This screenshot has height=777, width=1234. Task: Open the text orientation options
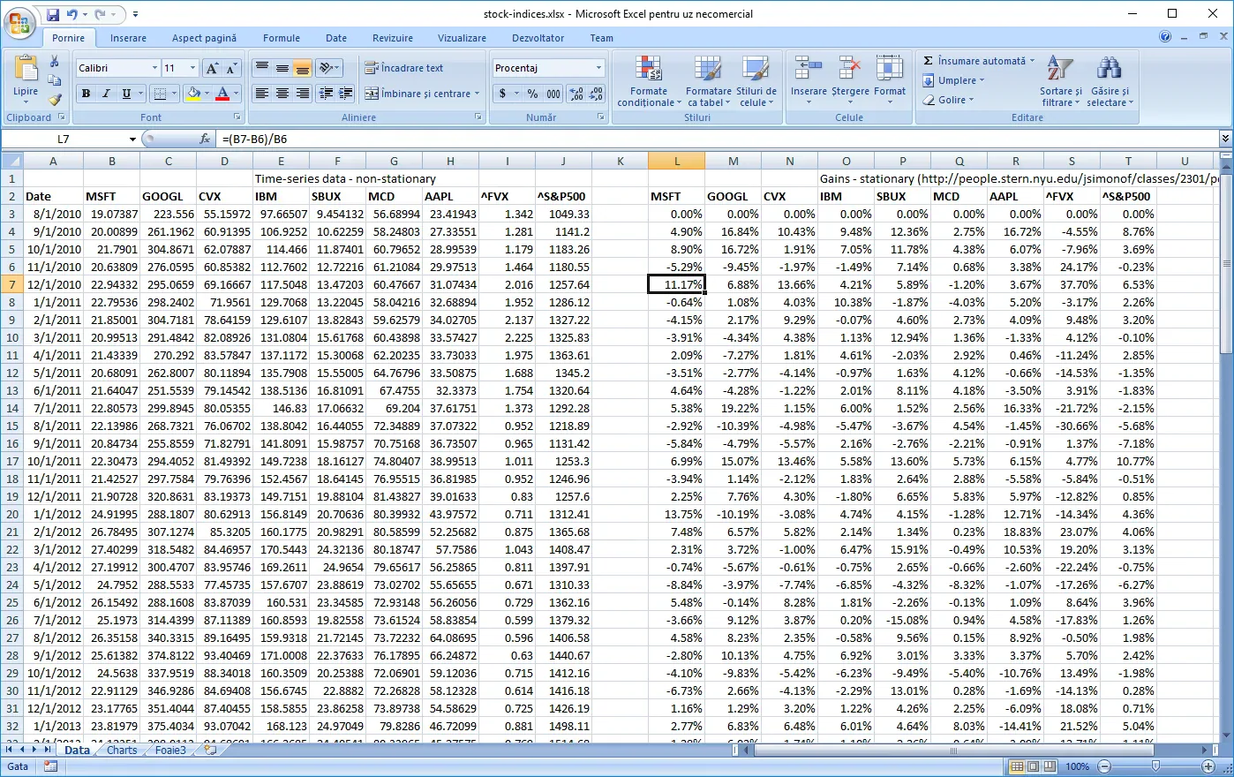coord(328,68)
